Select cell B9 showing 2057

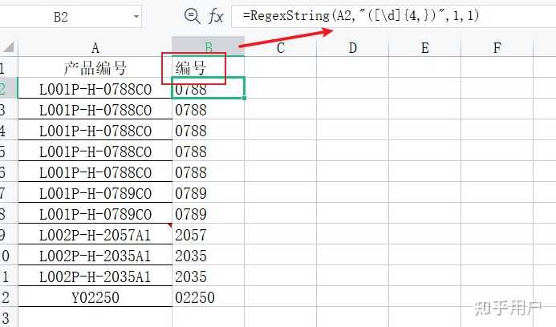pyautogui.click(x=208, y=234)
